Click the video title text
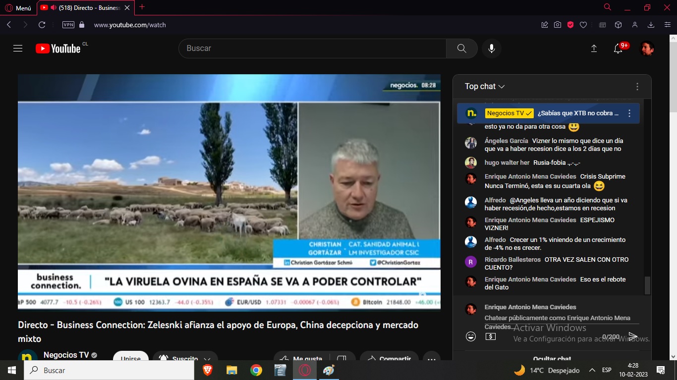677x380 pixels. 218,332
